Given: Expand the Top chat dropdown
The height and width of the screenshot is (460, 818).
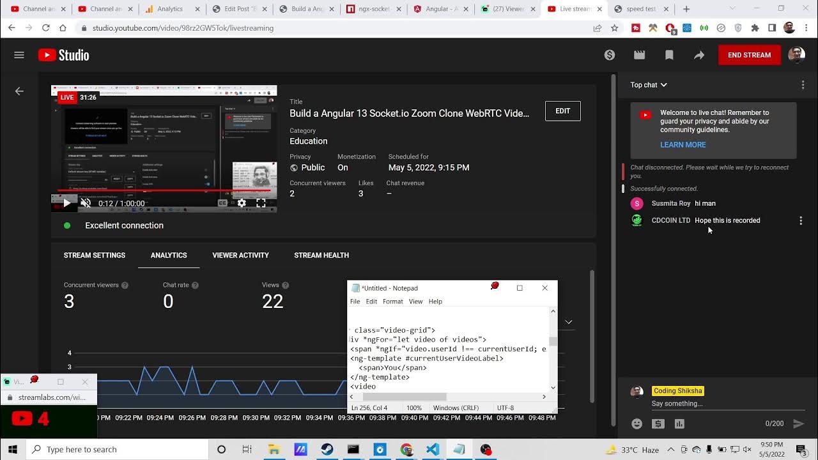Looking at the screenshot, I should (x=649, y=85).
